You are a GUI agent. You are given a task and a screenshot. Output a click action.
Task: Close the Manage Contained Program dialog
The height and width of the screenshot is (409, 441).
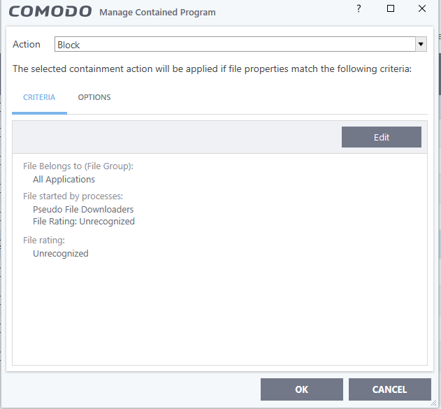tap(422, 9)
